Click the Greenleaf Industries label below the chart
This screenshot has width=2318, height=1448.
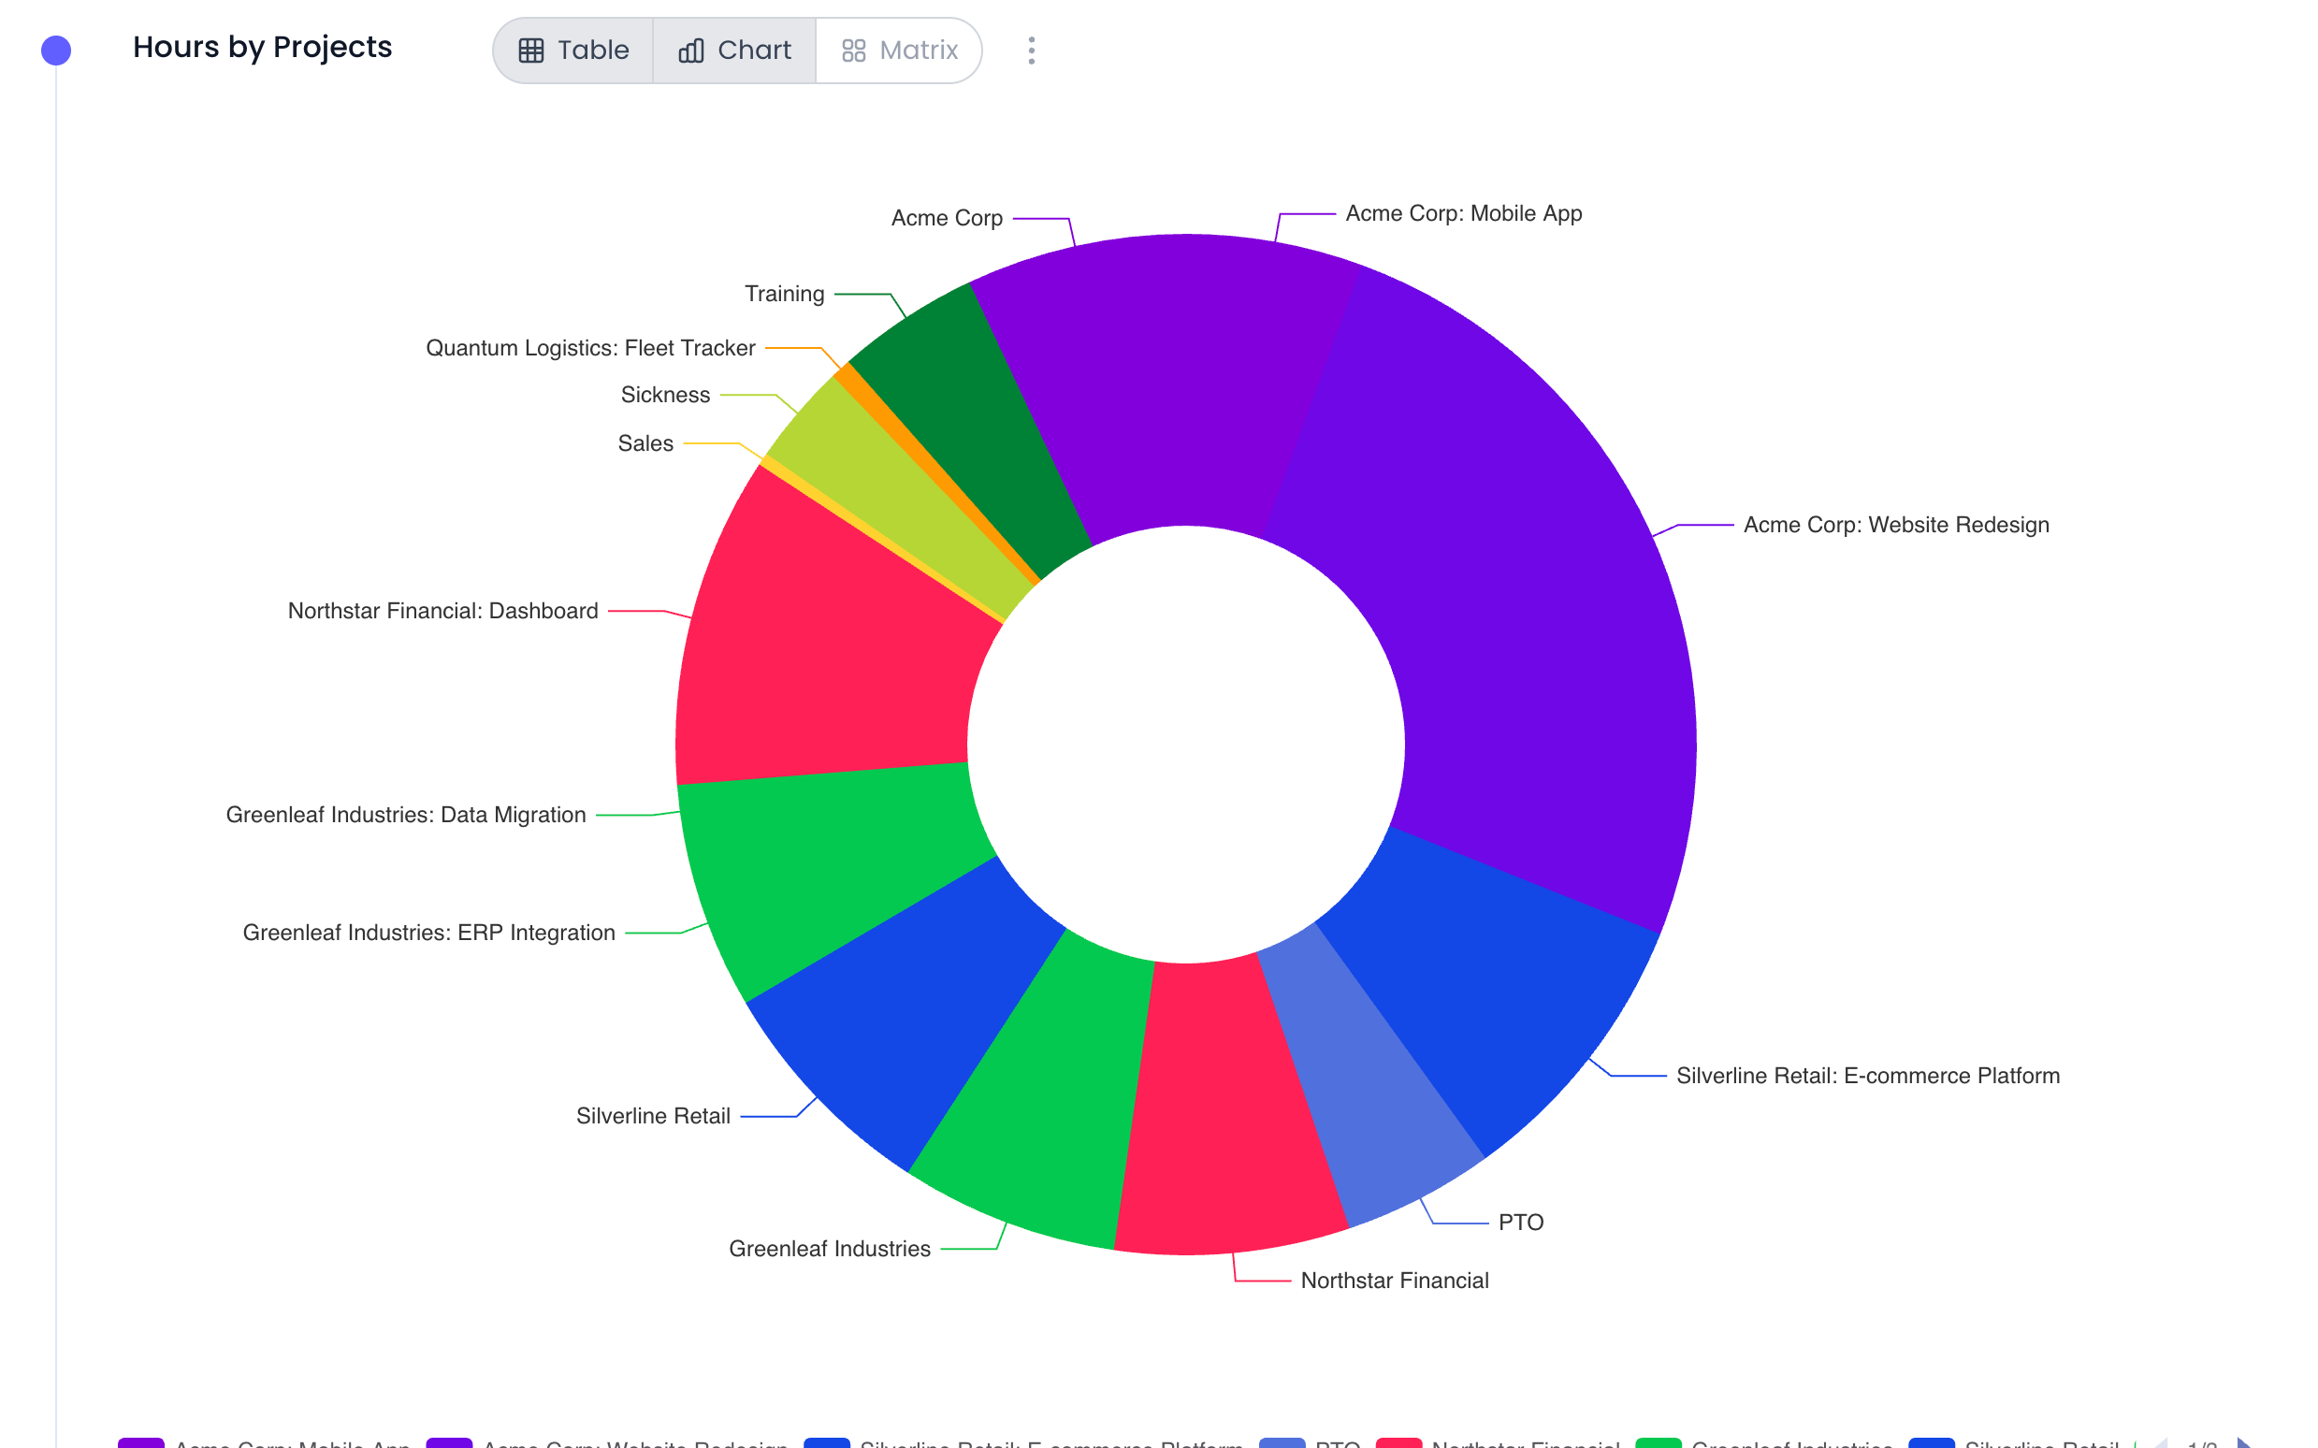coord(829,1249)
